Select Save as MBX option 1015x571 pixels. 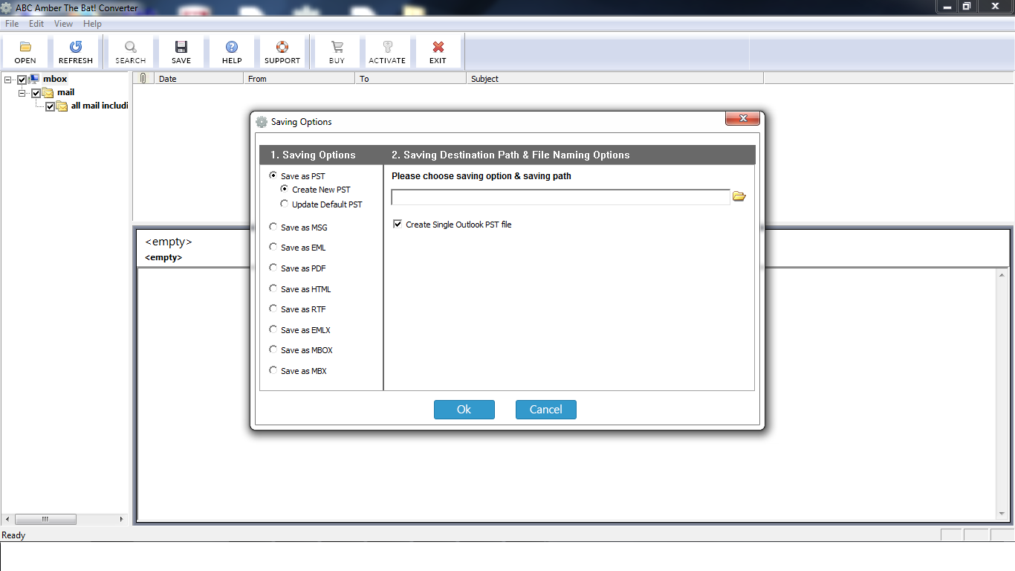click(273, 370)
